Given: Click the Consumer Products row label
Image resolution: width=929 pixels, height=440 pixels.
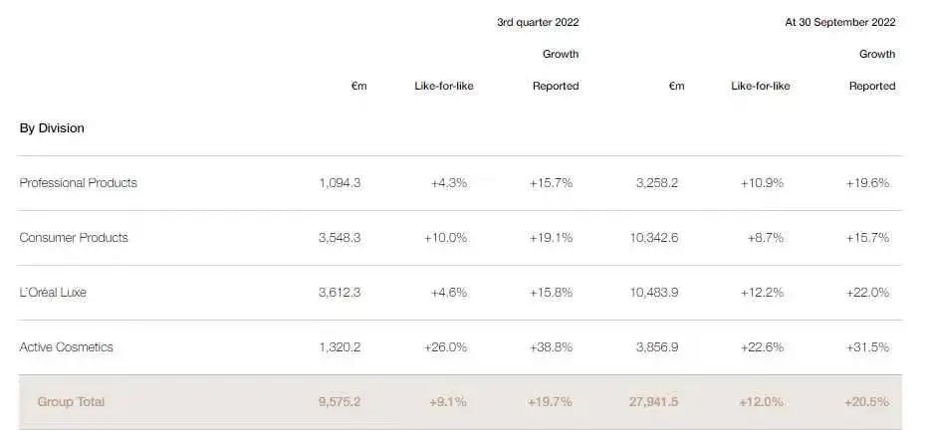Looking at the screenshot, I should (74, 238).
